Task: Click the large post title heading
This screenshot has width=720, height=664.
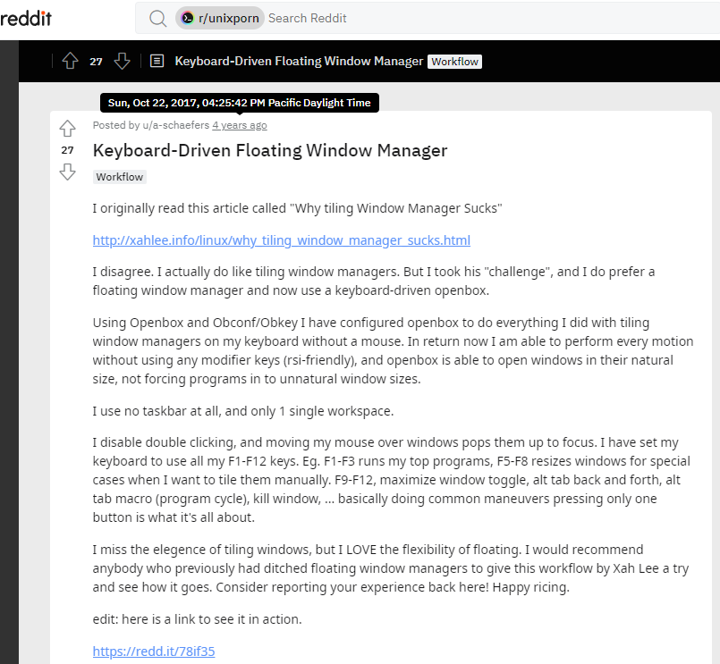Action: point(268,150)
